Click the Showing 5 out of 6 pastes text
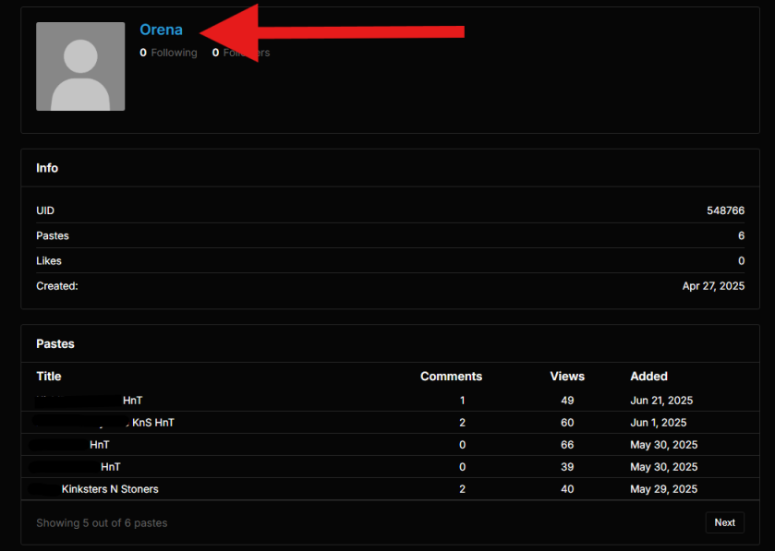Screen dimensions: 775x551 (x=102, y=523)
